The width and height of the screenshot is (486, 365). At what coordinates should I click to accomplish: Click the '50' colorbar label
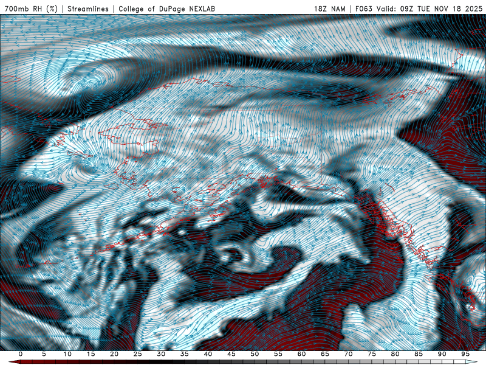(255, 354)
